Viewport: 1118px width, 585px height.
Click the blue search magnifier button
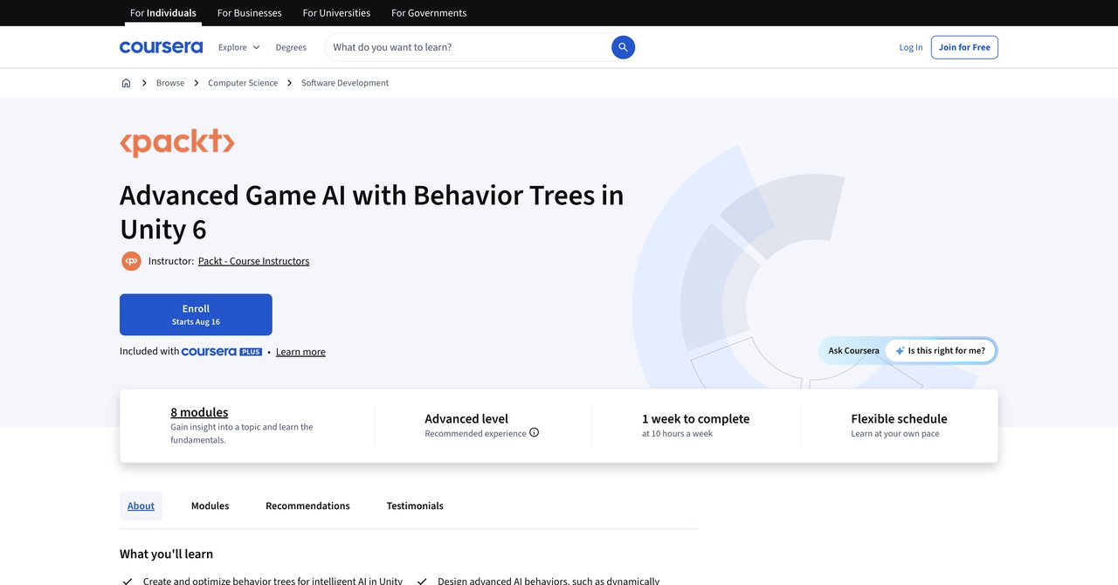pos(623,47)
